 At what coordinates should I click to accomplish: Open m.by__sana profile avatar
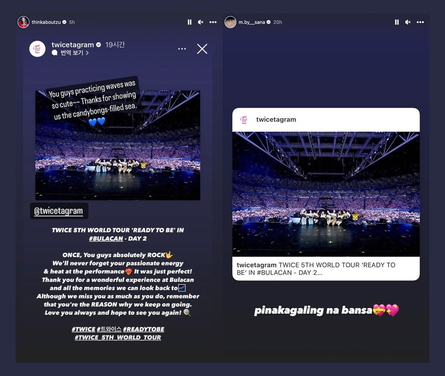point(230,22)
